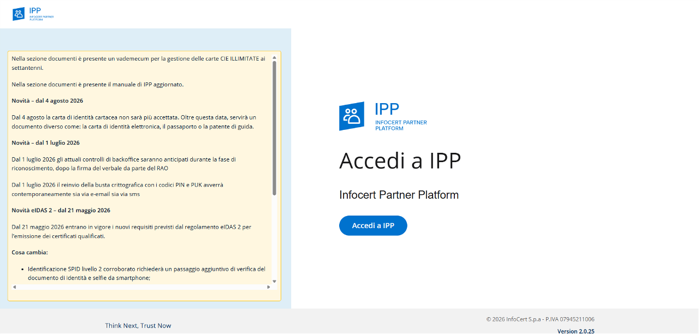Click the 'Infocert Partner Platform' subtitle

pyautogui.click(x=399, y=195)
